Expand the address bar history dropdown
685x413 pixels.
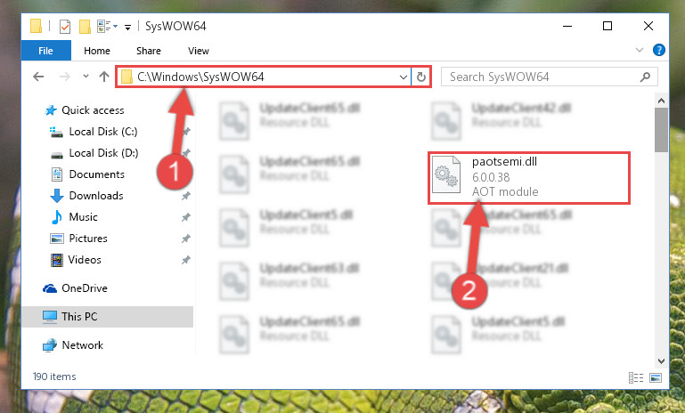404,77
